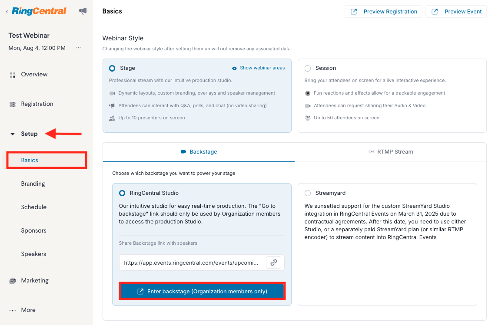
Task: Open Sponsors under Setup
Action: tap(34, 230)
